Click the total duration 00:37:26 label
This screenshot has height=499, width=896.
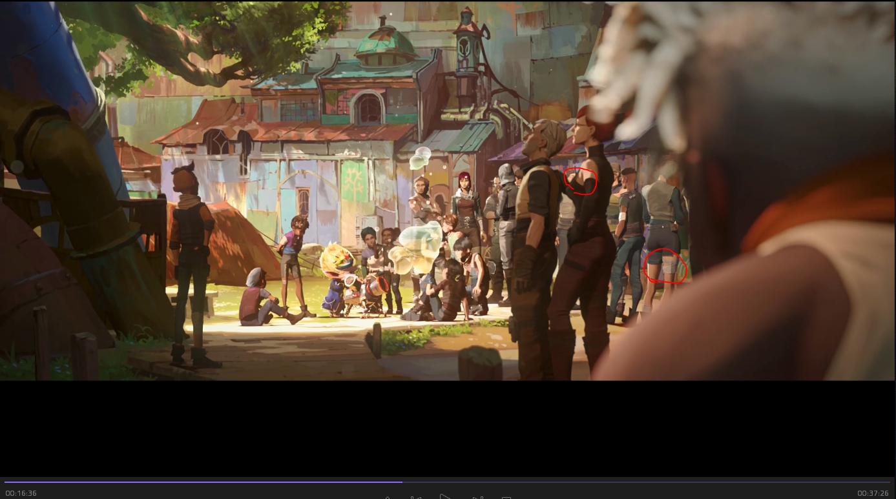873,493
